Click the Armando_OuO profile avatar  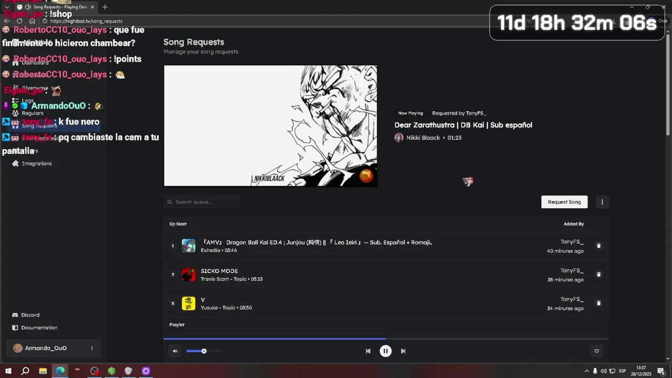pos(18,348)
